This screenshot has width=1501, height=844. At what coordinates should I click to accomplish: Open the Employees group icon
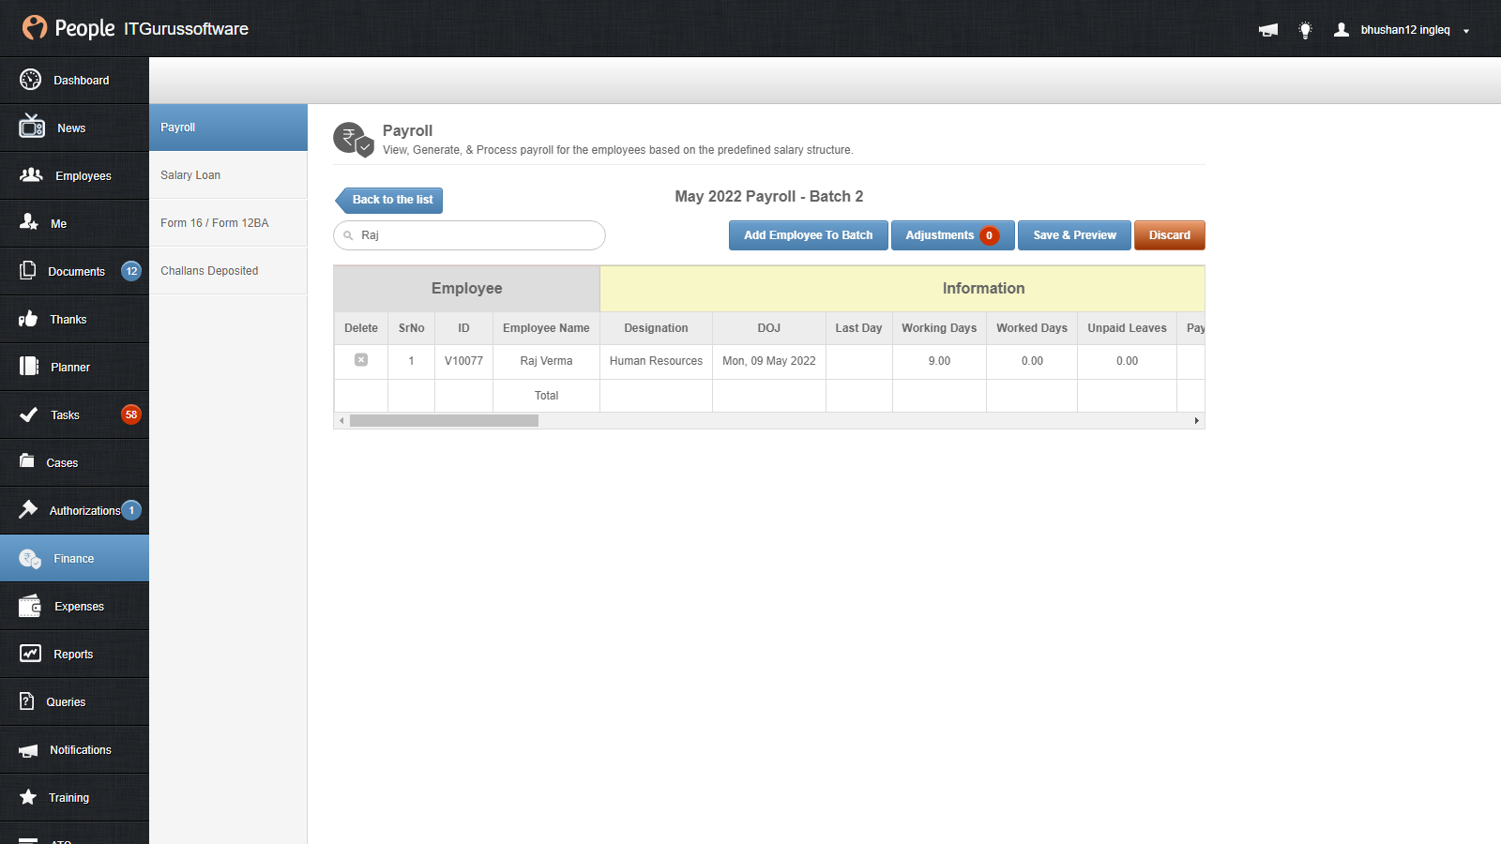[31, 174]
